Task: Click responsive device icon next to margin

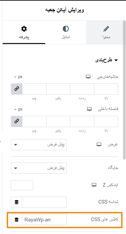Action: [88, 77]
